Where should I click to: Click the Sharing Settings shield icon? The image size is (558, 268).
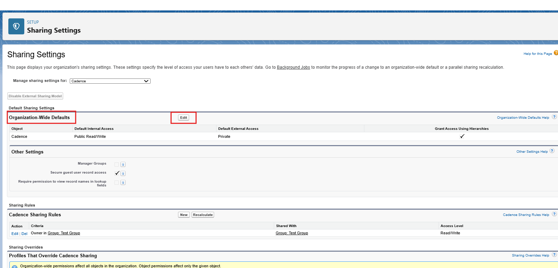coord(16,26)
